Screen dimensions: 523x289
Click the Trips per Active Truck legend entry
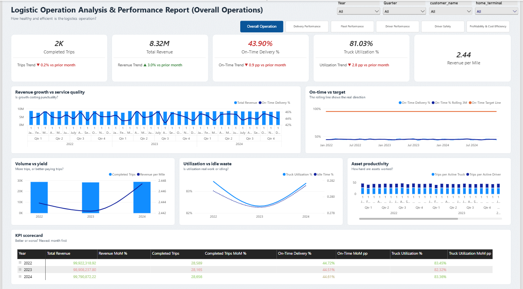(x=448, y=174)
